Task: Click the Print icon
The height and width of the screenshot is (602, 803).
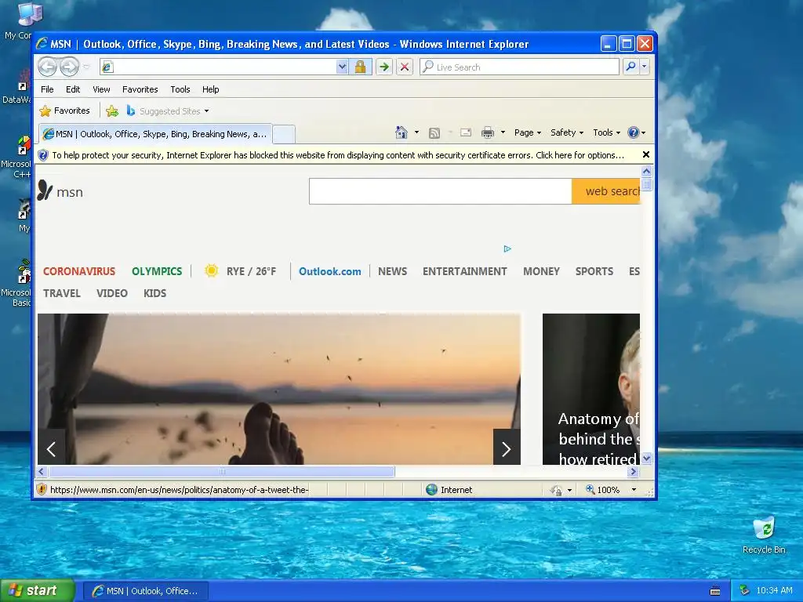Action: click(x=488, y=132)
